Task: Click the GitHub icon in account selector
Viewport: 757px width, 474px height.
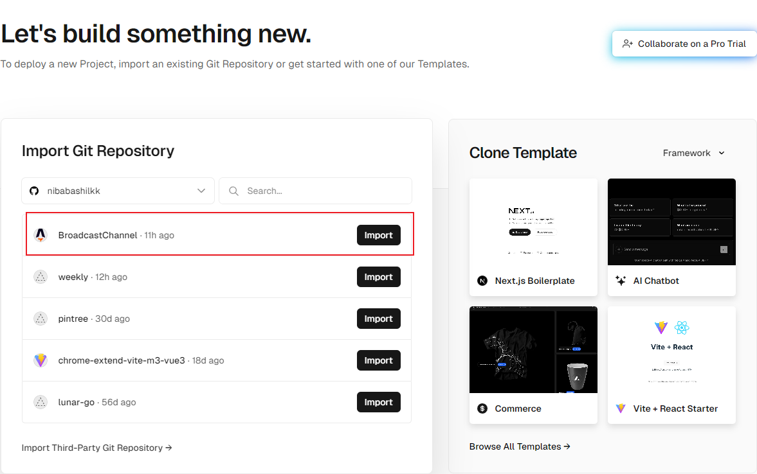Action: (35, 191)
